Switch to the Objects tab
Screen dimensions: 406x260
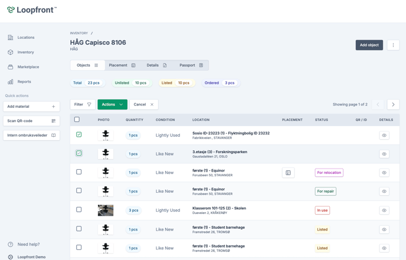point(87,65)
